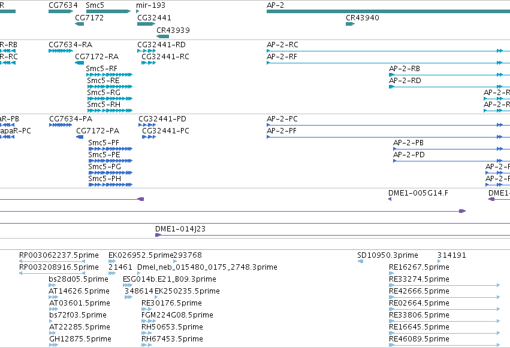
Task: Select the CG7634 gene label
Action: (63, 5)
